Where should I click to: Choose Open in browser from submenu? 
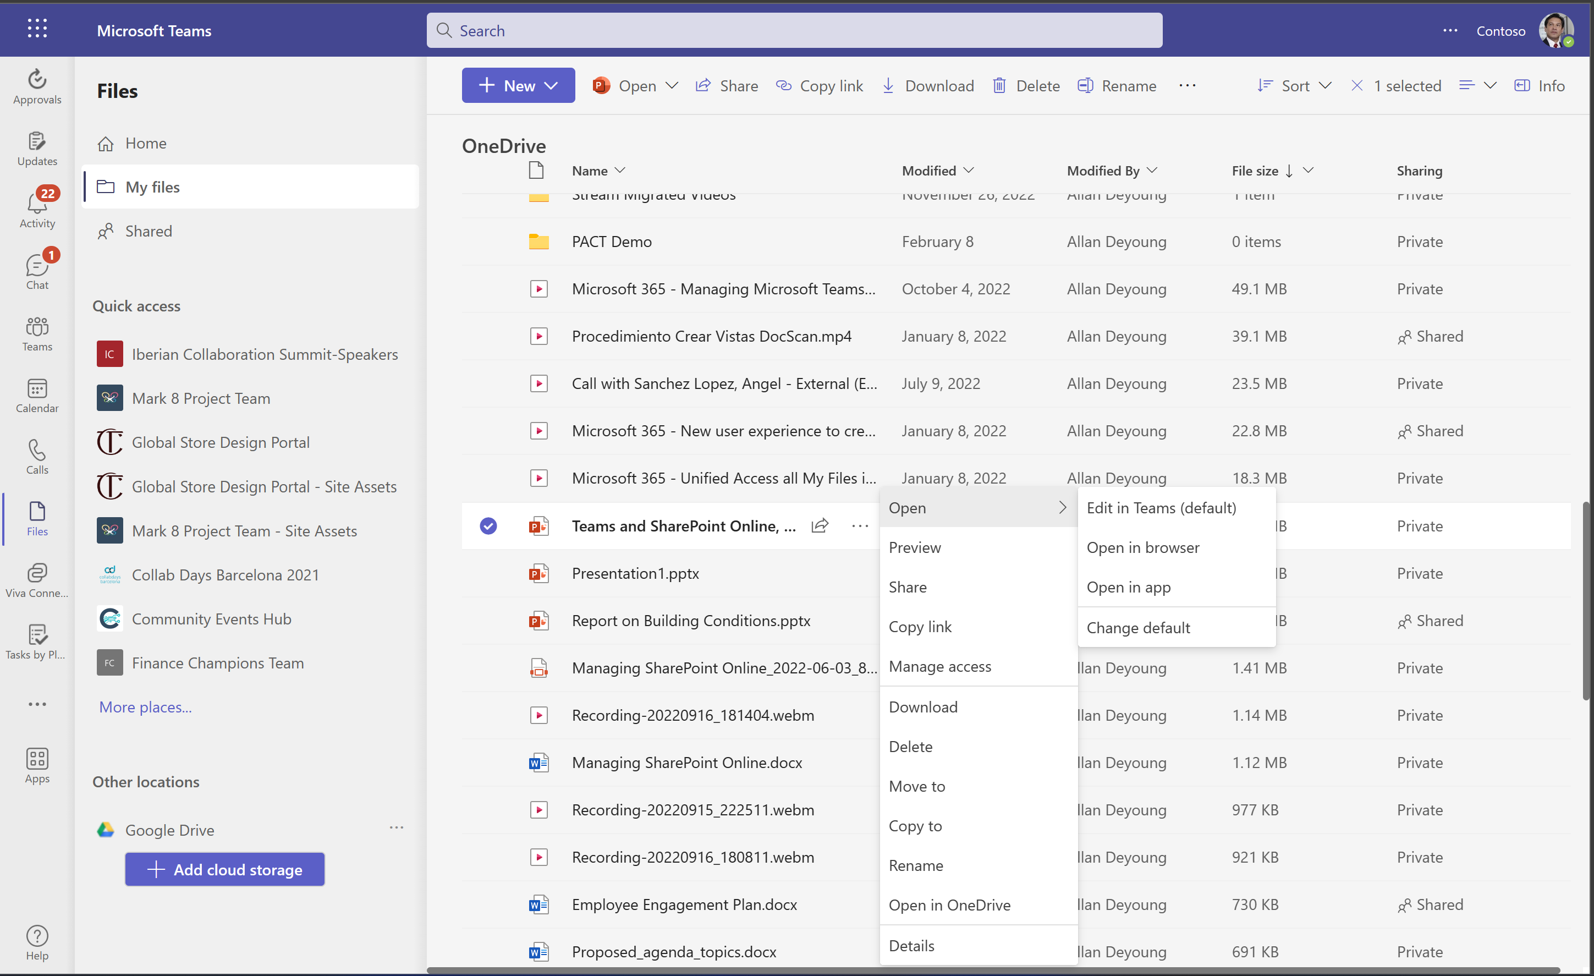1142,547
